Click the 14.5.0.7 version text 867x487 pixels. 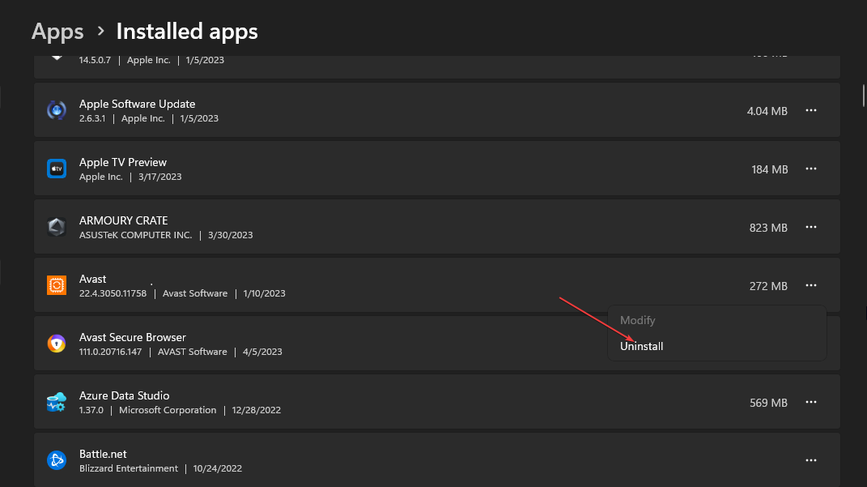point(95,60)
